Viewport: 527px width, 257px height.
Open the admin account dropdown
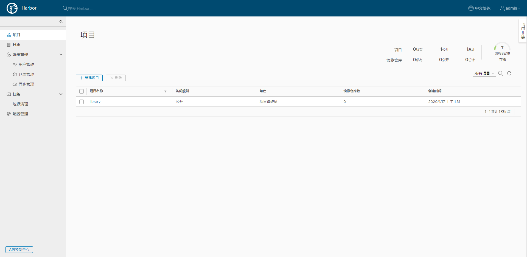coord(510,8)
